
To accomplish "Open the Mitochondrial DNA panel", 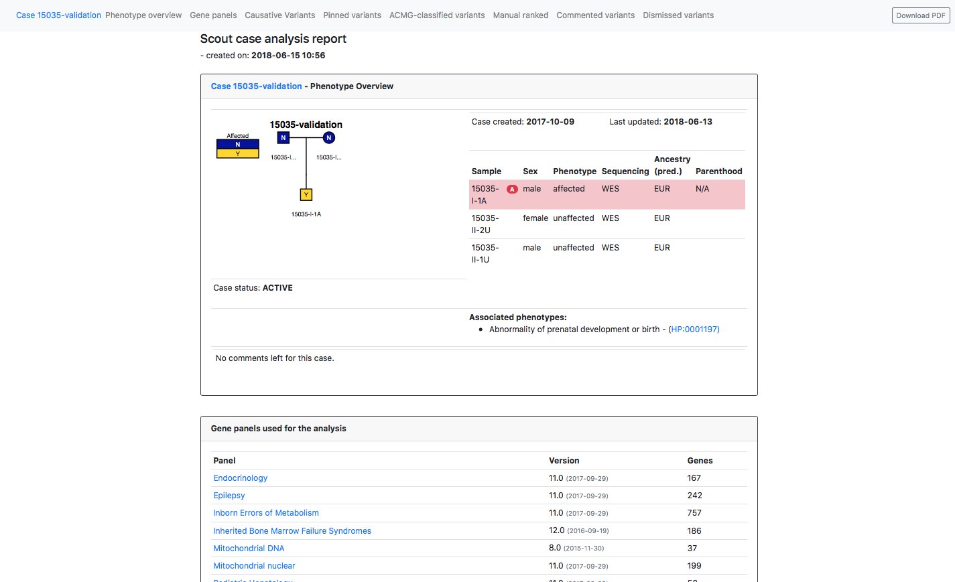I will click(249, 549).
